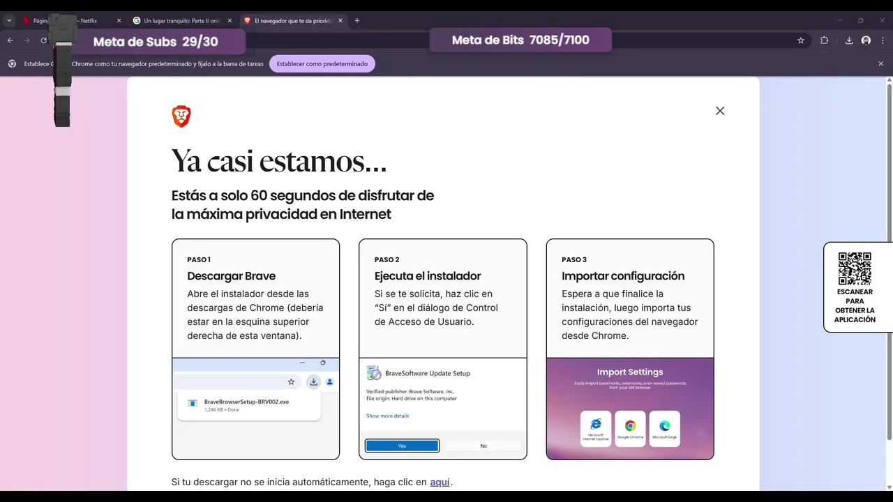Open a new browser tab

point(357,21)
